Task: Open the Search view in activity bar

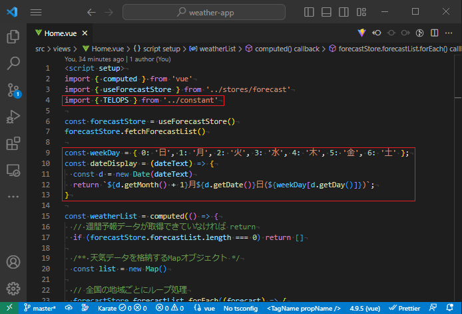Action: [x=13, y=63]
